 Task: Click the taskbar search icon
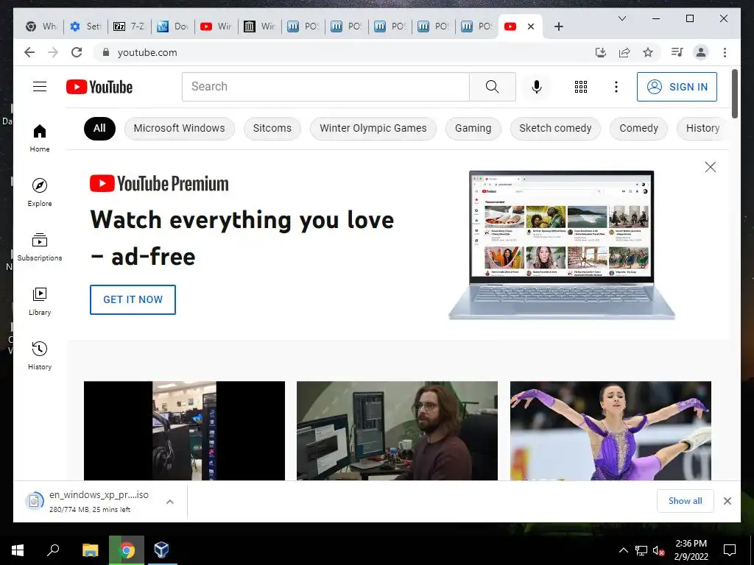tap(53, 550)
